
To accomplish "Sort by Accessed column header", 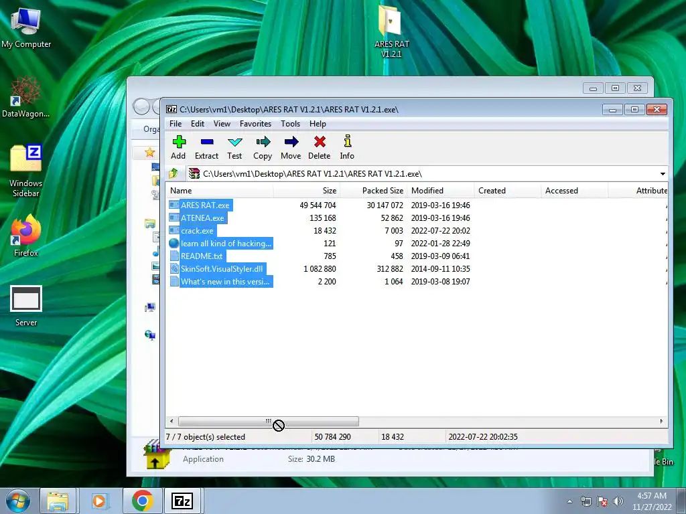I will 574,191.
